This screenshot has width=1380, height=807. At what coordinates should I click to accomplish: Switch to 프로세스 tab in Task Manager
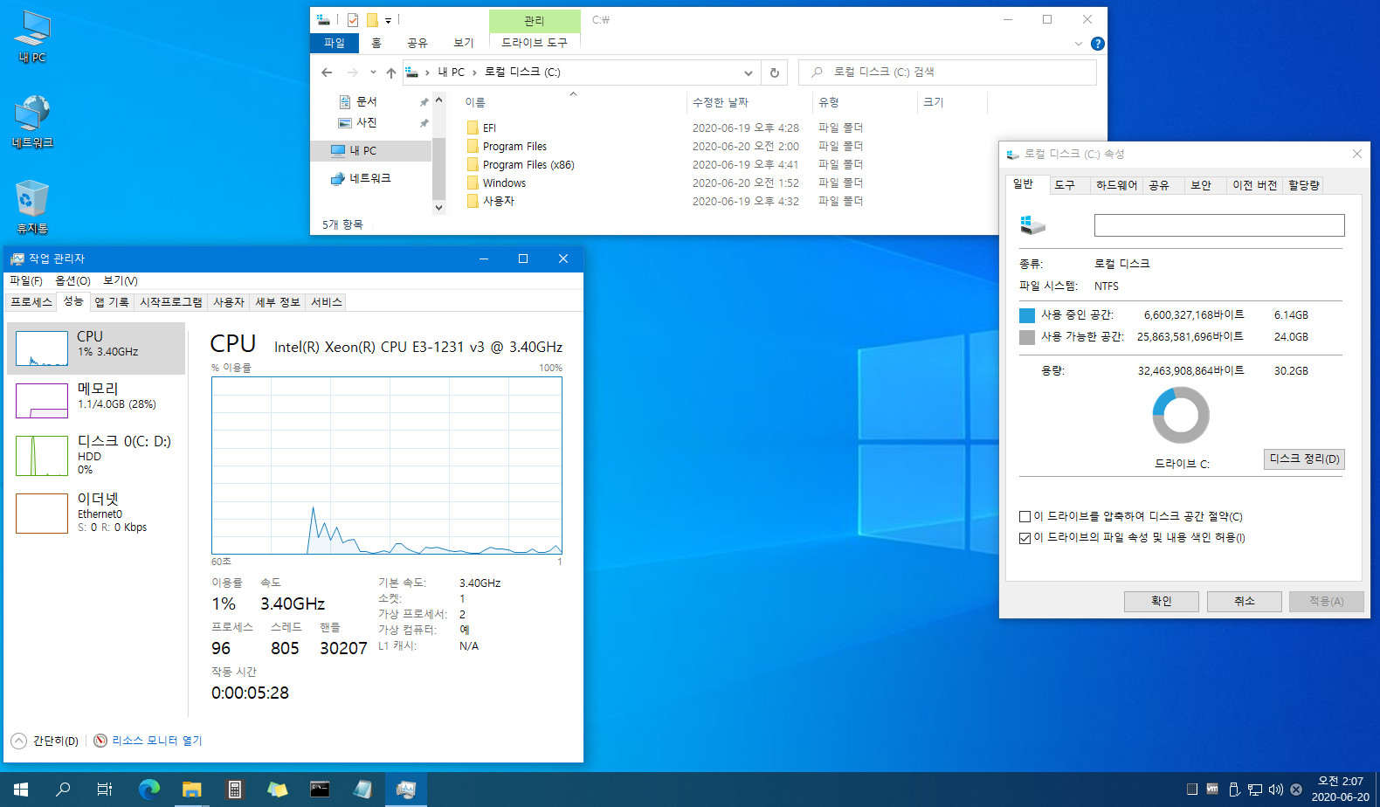(31, 302)
